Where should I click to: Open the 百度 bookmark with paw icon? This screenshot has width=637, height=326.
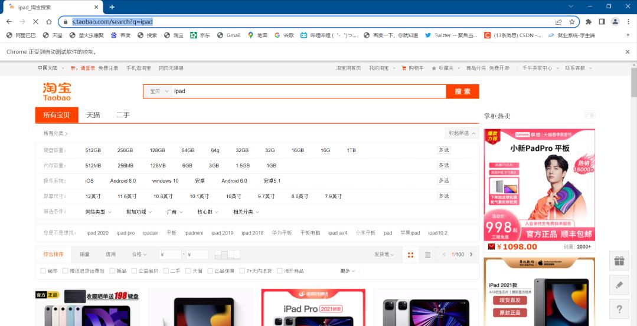click(120, 35)
